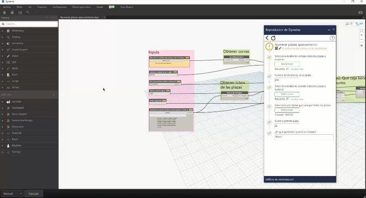The image size is (366, 198).
Task: Click the Ejecutar button
Action: [34, 193]
